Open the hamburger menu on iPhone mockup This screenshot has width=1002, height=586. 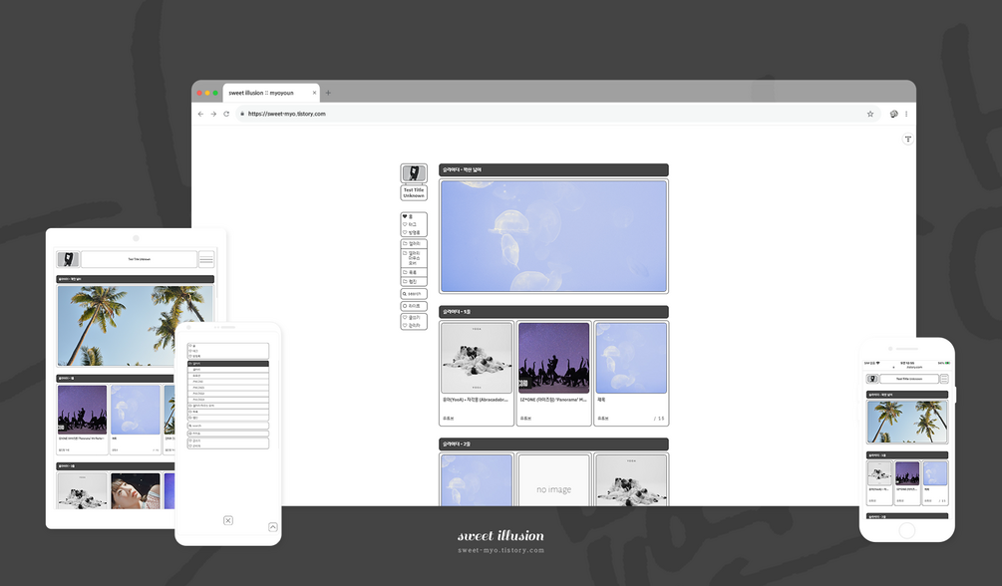click(x=944, y=379)
